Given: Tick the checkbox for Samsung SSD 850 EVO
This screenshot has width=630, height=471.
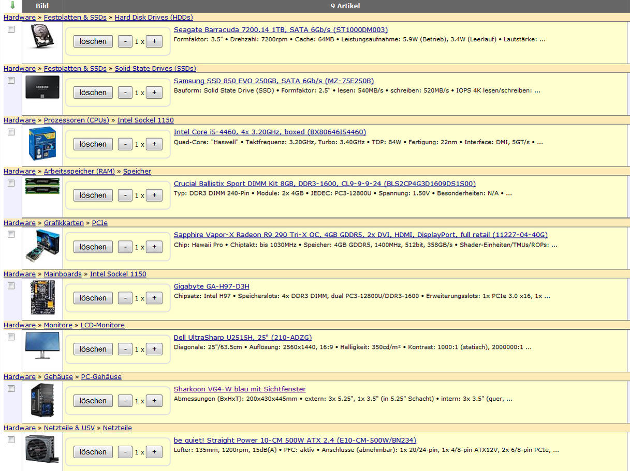Looking at the screenshot, I should 11,81.
